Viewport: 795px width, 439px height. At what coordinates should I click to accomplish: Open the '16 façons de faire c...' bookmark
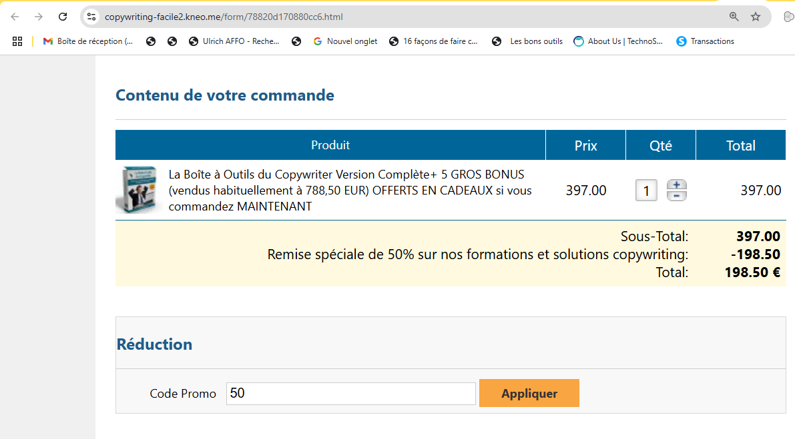433,41
